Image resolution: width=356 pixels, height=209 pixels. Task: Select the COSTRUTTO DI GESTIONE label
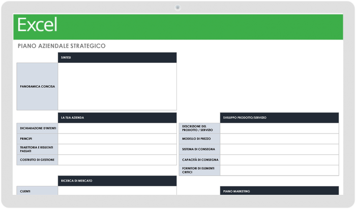coord(37,160)
